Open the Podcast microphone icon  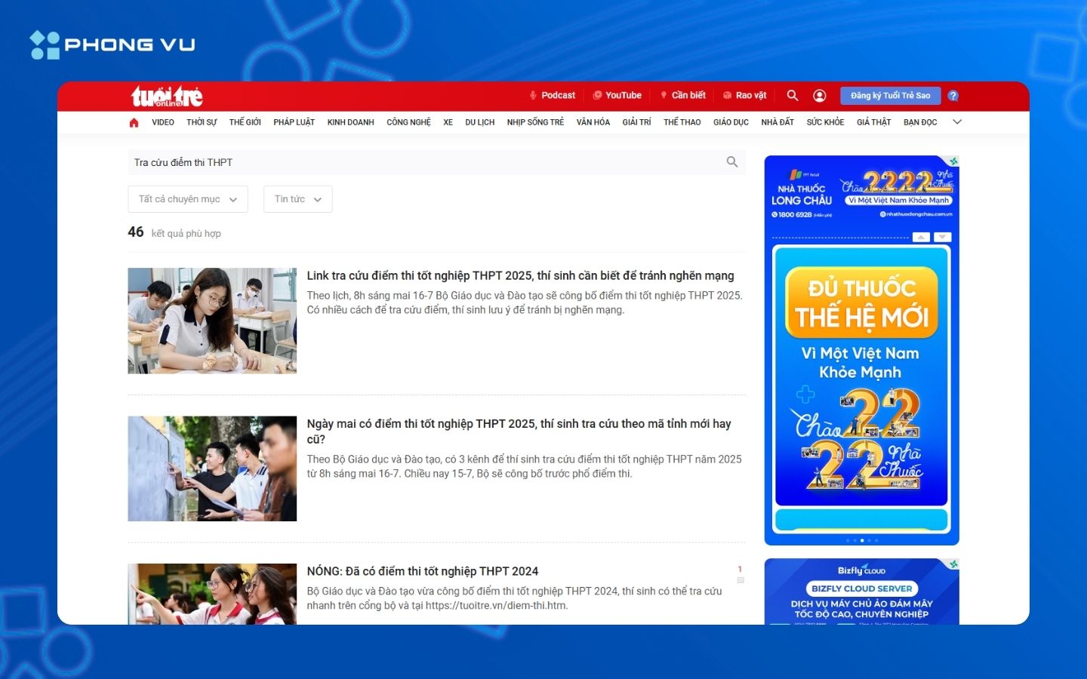[x=534, y=95]
